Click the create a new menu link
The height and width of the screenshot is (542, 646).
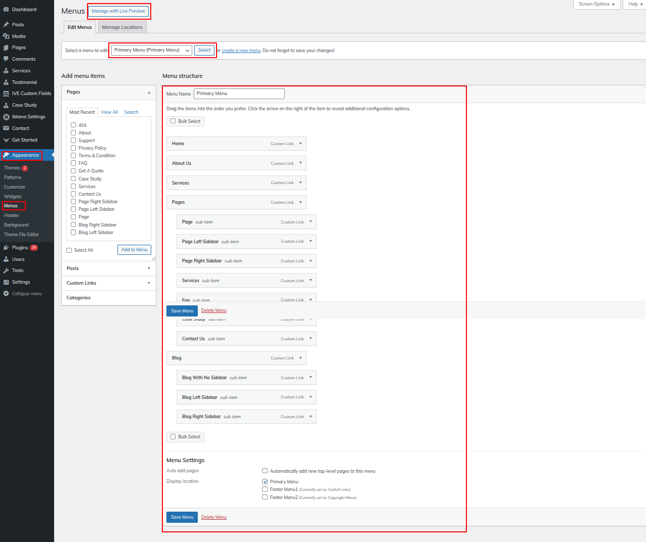(x=241, y=51)
